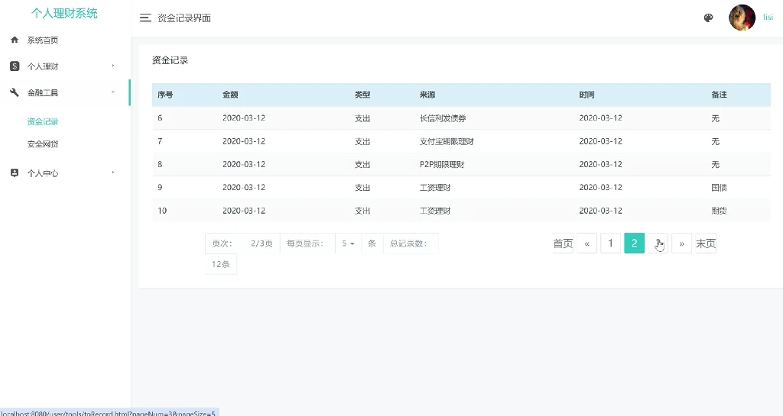783x416 pixels.
Task: Click the dollar icon beside 个人理财
Action: (15, 66)
